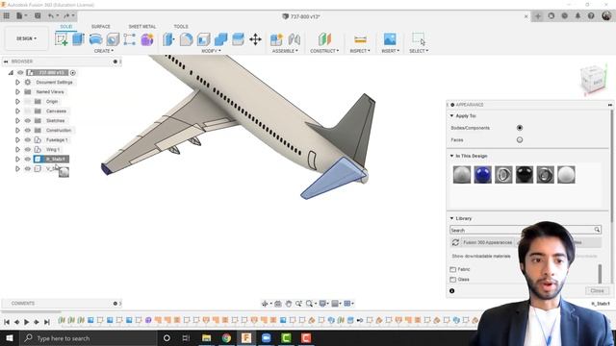The image size is (616, 346).
Task: Toggle visibility of Canvases folder
Action: [28, 111]
